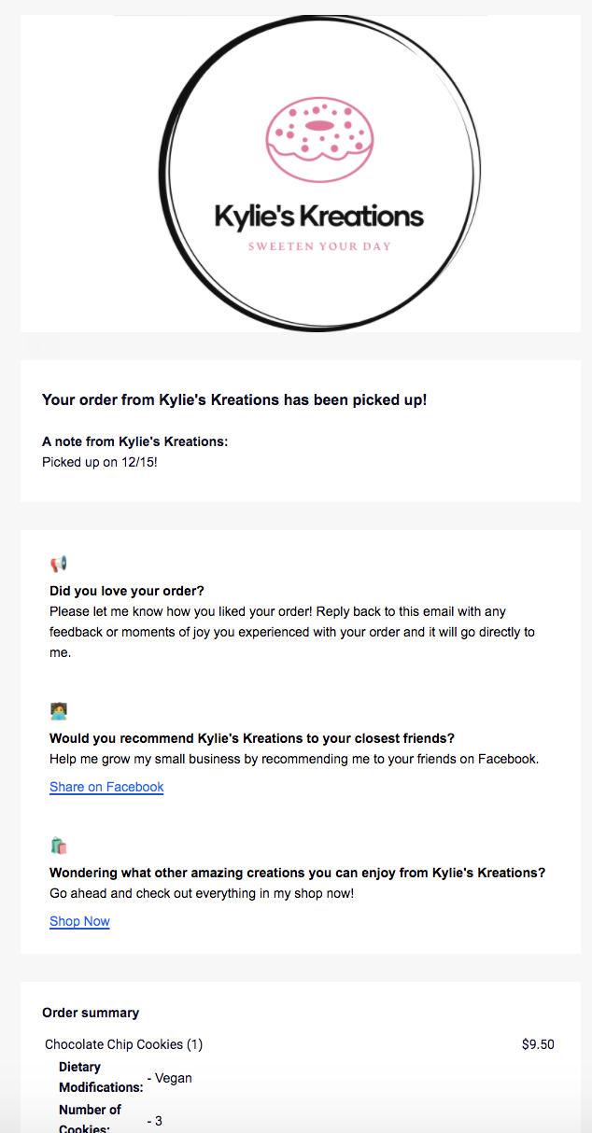Click the 'Picked up on 12/15!' note
Image resolution: width=592 pixels, height=1133 pixels.
(x=100, y=461)
